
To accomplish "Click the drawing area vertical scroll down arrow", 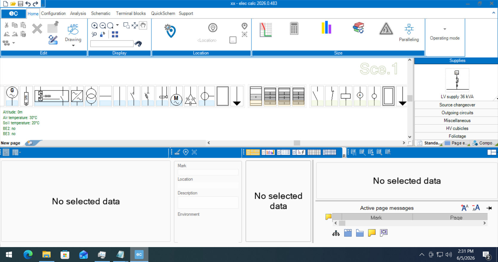I will coord(410,137).
